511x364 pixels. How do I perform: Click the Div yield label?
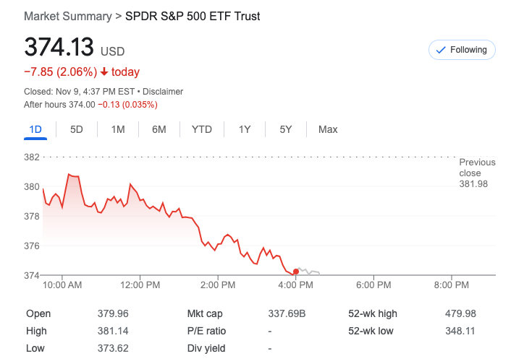(x=206, y=348)
